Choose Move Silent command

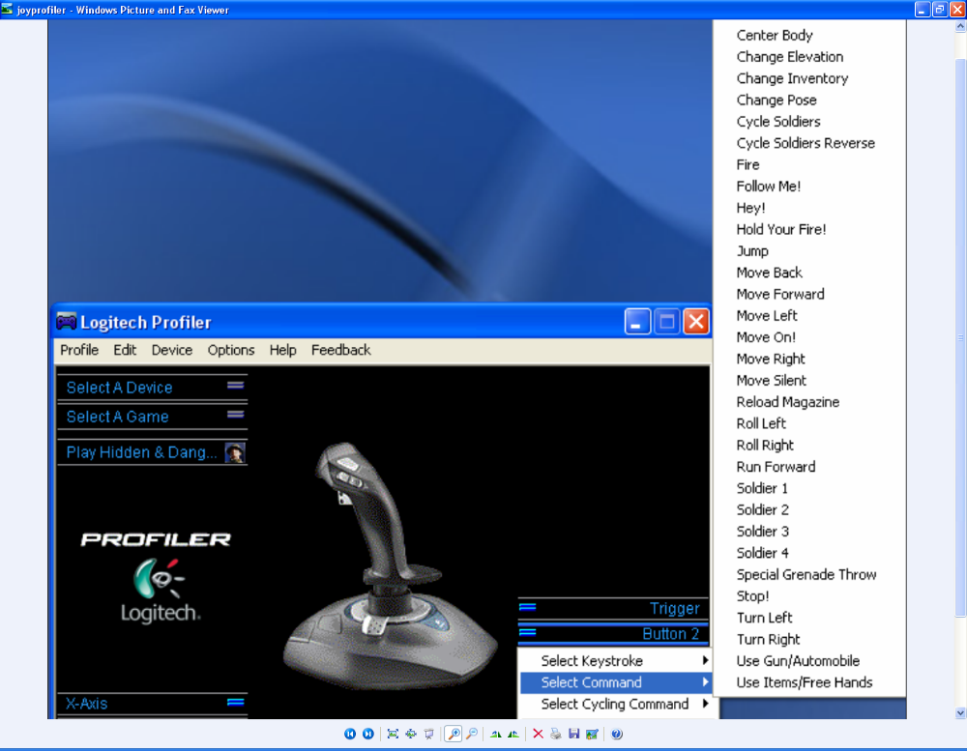point(809,381)
